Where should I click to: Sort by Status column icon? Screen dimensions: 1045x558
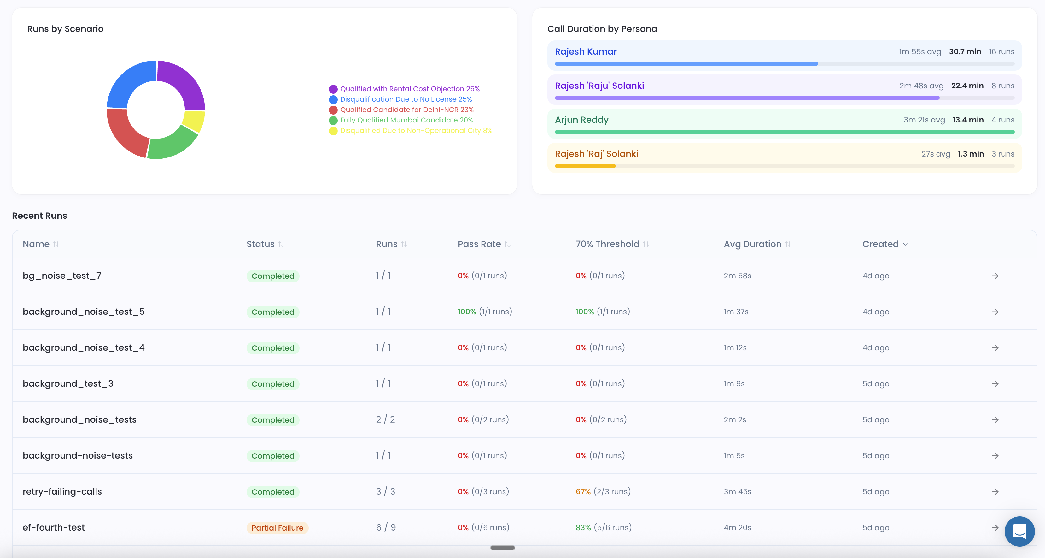click(281, 245)
